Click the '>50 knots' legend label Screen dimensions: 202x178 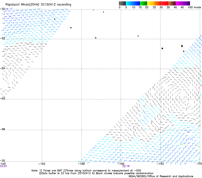click(x=194, y=7)
